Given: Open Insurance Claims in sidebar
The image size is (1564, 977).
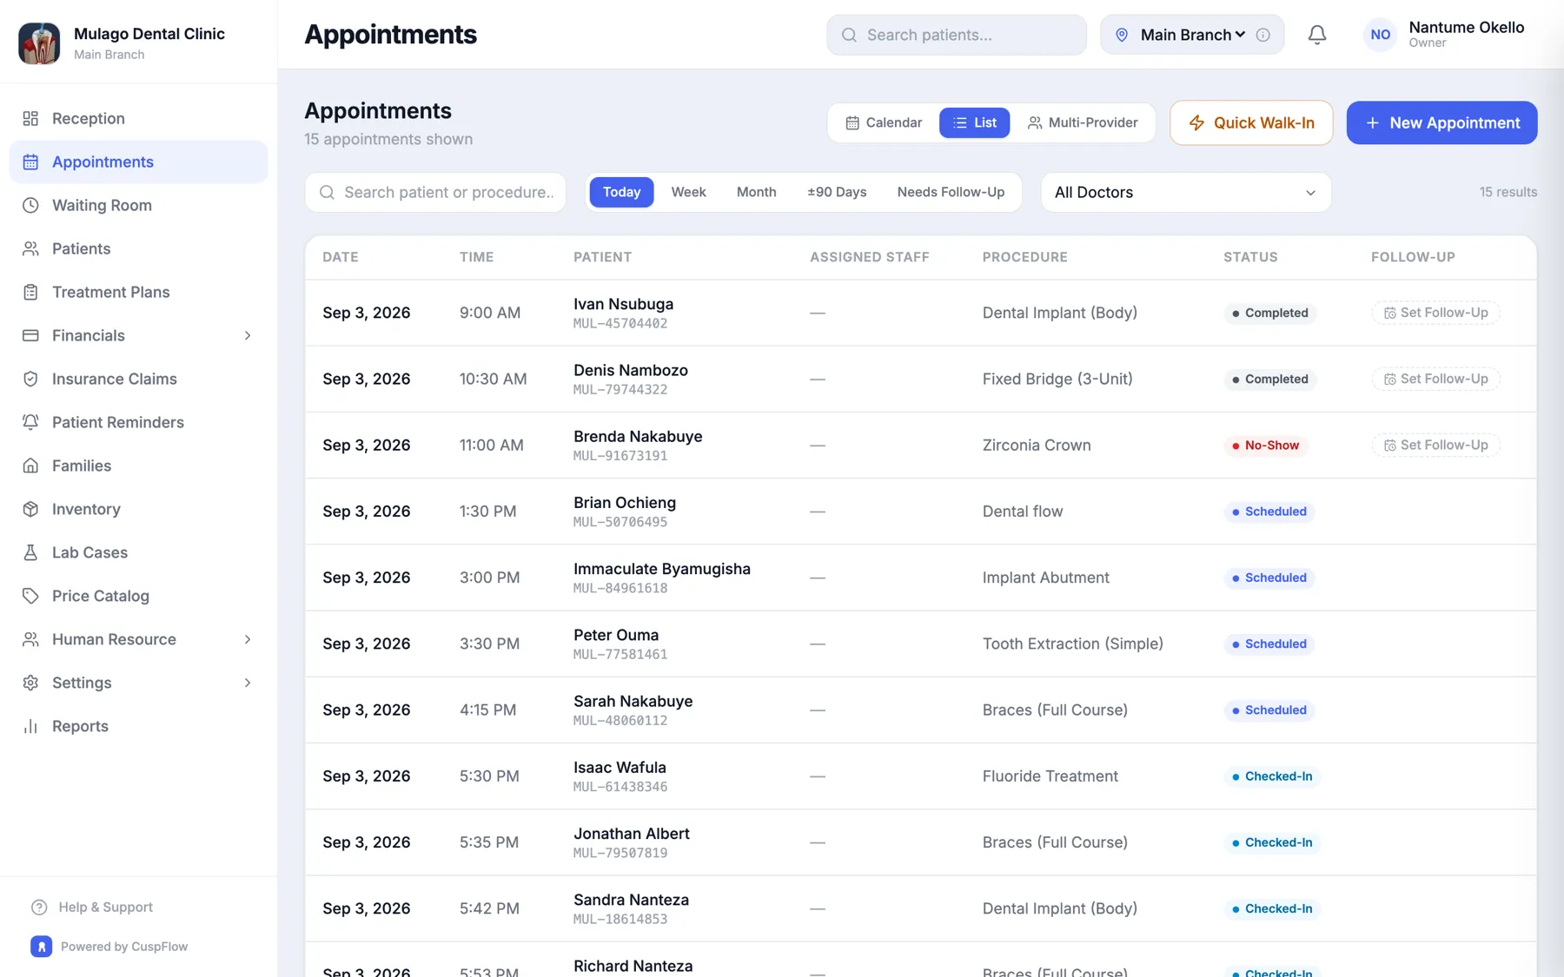Looking at the screenshot, I should (x=139, y=379).
